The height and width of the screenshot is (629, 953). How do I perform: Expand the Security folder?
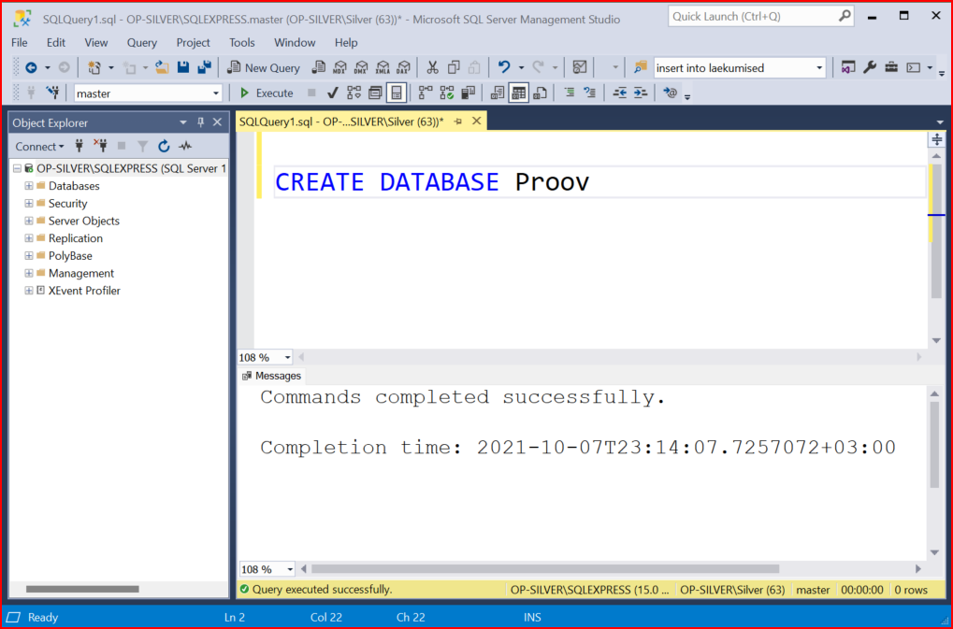pyautogui.click(x=29, y=204)
